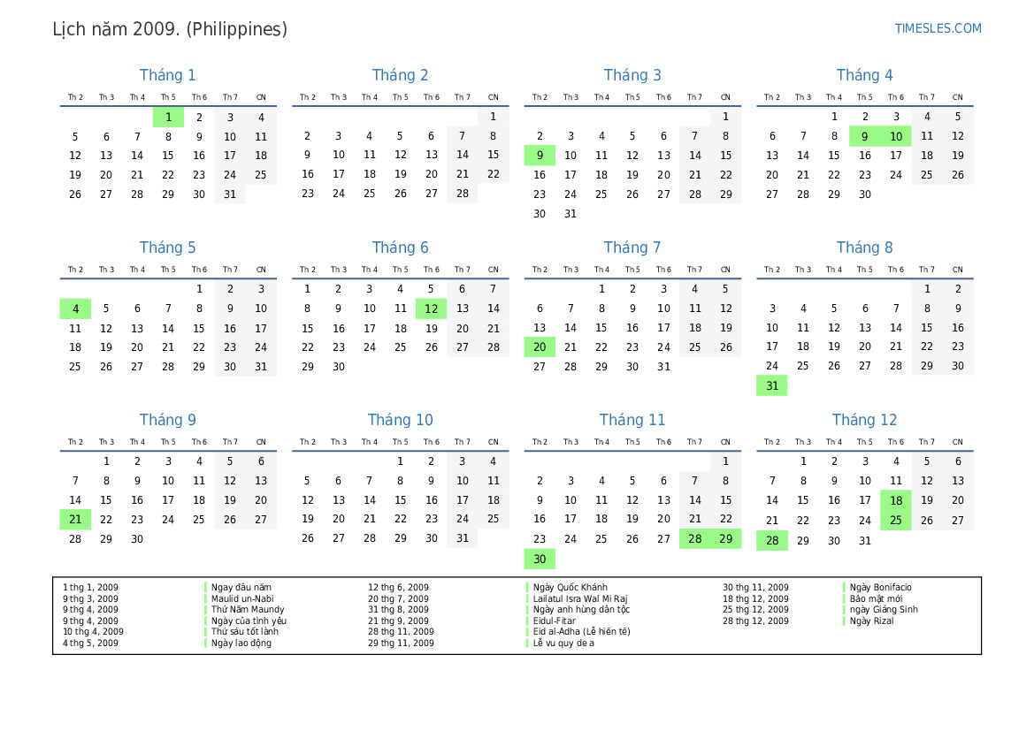Open the TIMESLES.COM link

pos(938,28)
